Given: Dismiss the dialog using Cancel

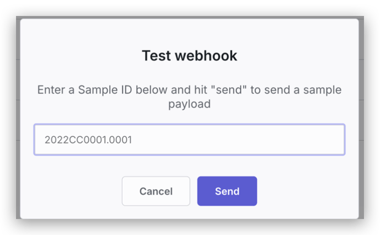Looking at the screenshot, I should [x=156, y=191].
